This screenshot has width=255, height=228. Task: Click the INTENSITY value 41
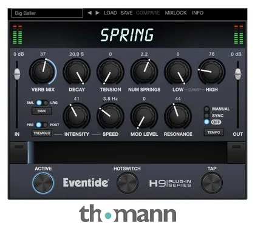coord(76,99)
